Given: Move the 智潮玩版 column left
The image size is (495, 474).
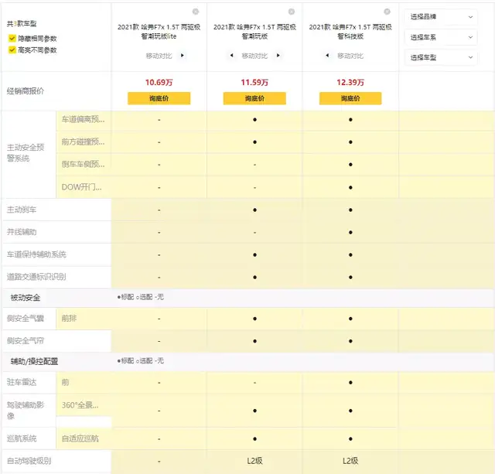Looking at the screenshot, I should tap(232, 55).
